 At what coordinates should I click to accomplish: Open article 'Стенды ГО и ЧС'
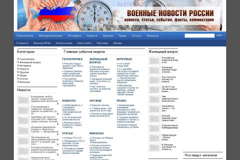[x=73, y=138]
